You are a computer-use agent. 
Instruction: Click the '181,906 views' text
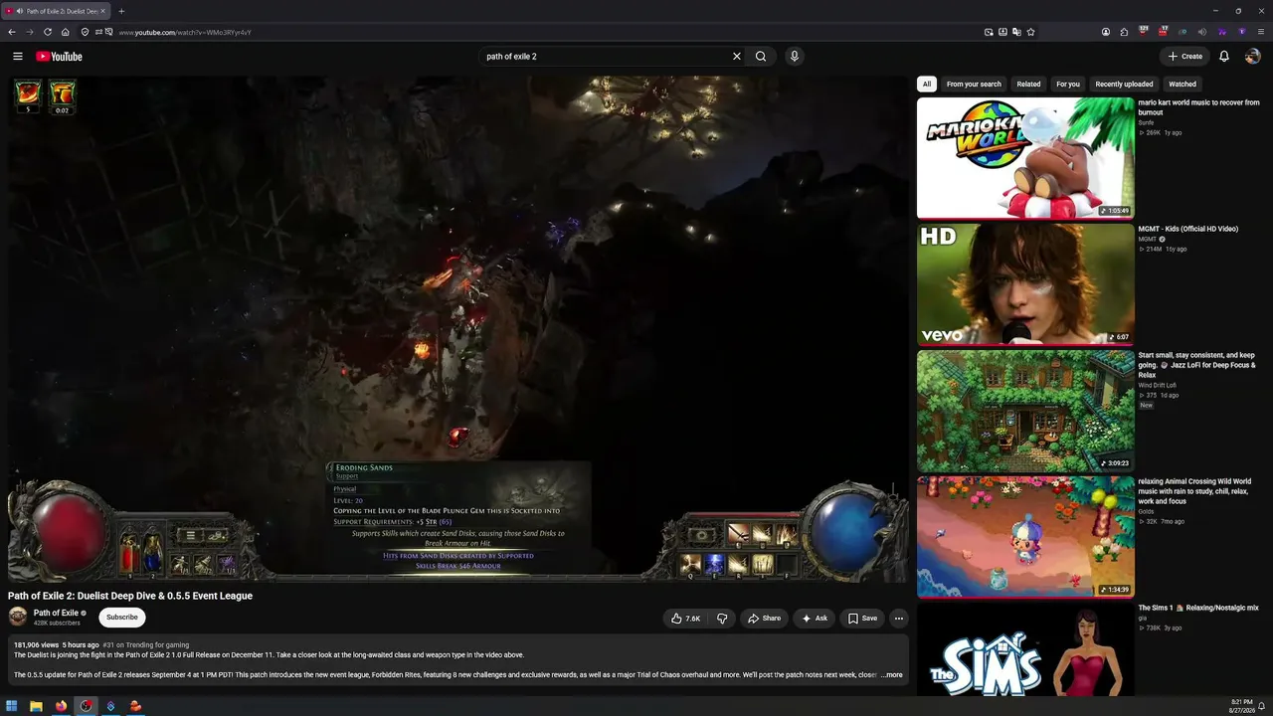point(36,645)
